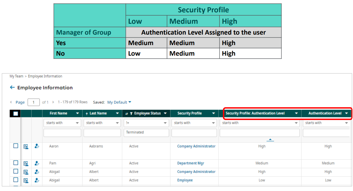
Task: Click sort arrow icon on Last Name header
Action: pos(87,114)
